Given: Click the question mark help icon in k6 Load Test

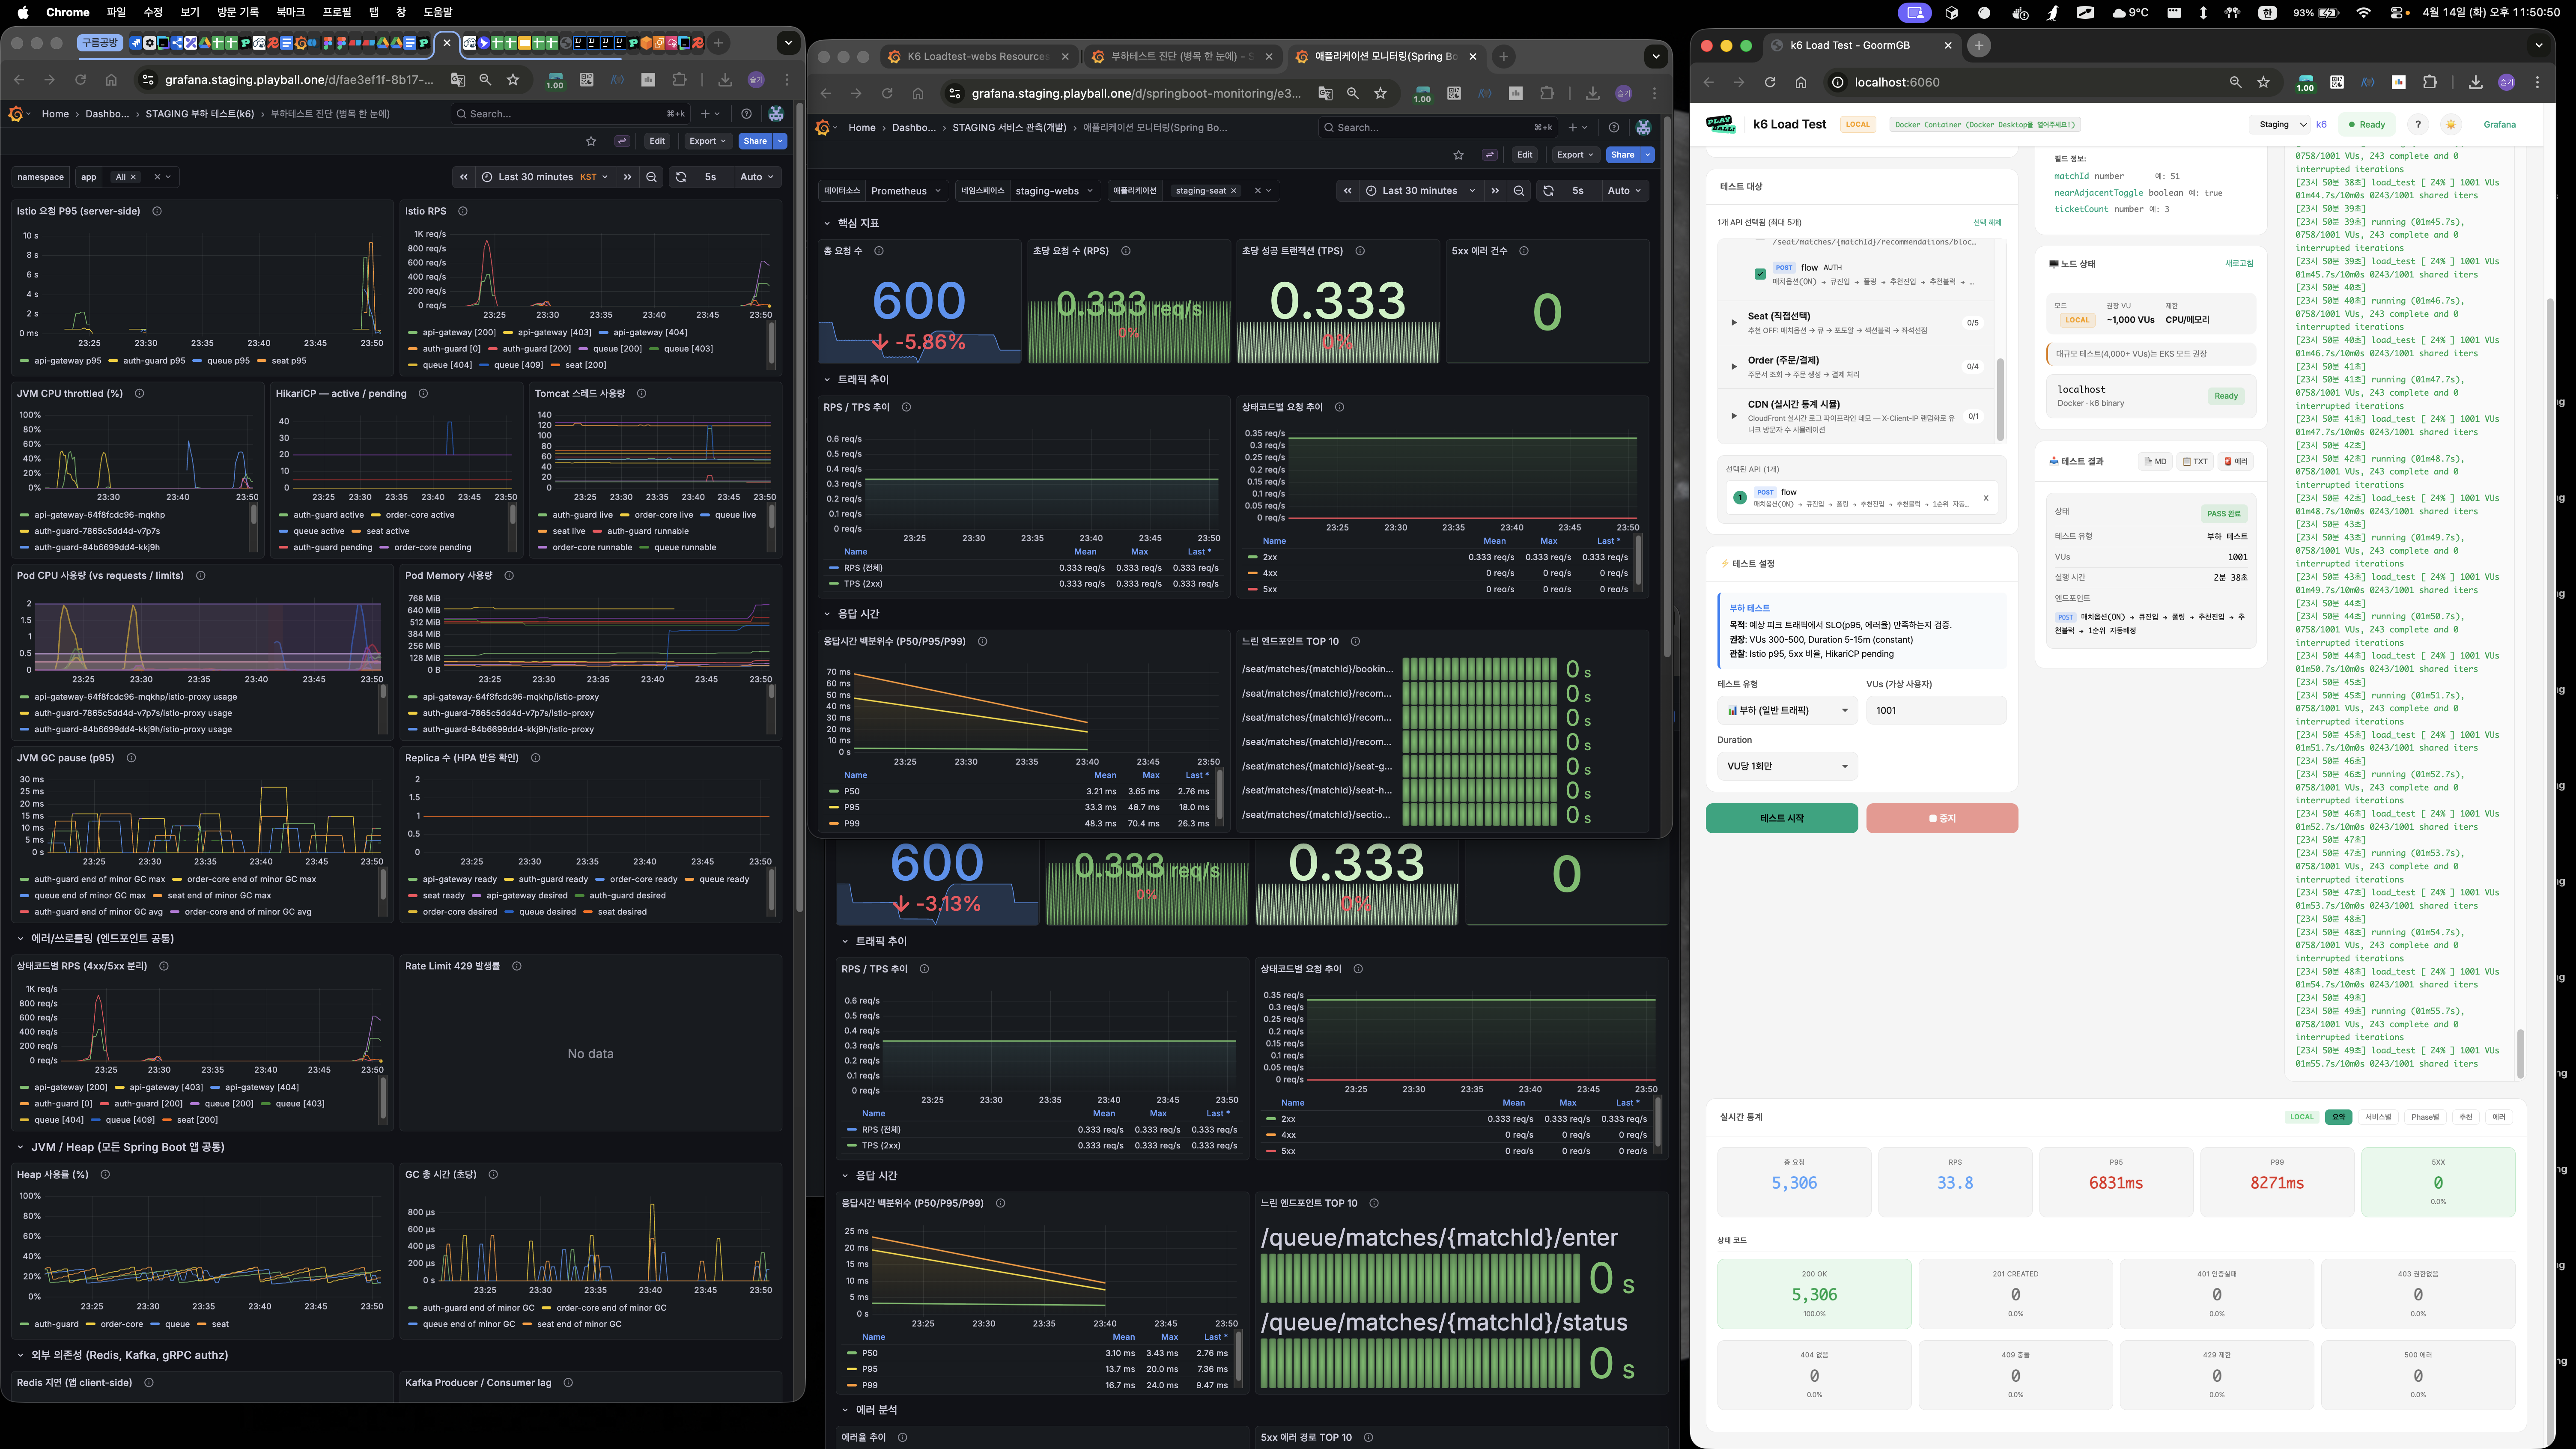Looking at the screenshot, I should pos(2417,125).
